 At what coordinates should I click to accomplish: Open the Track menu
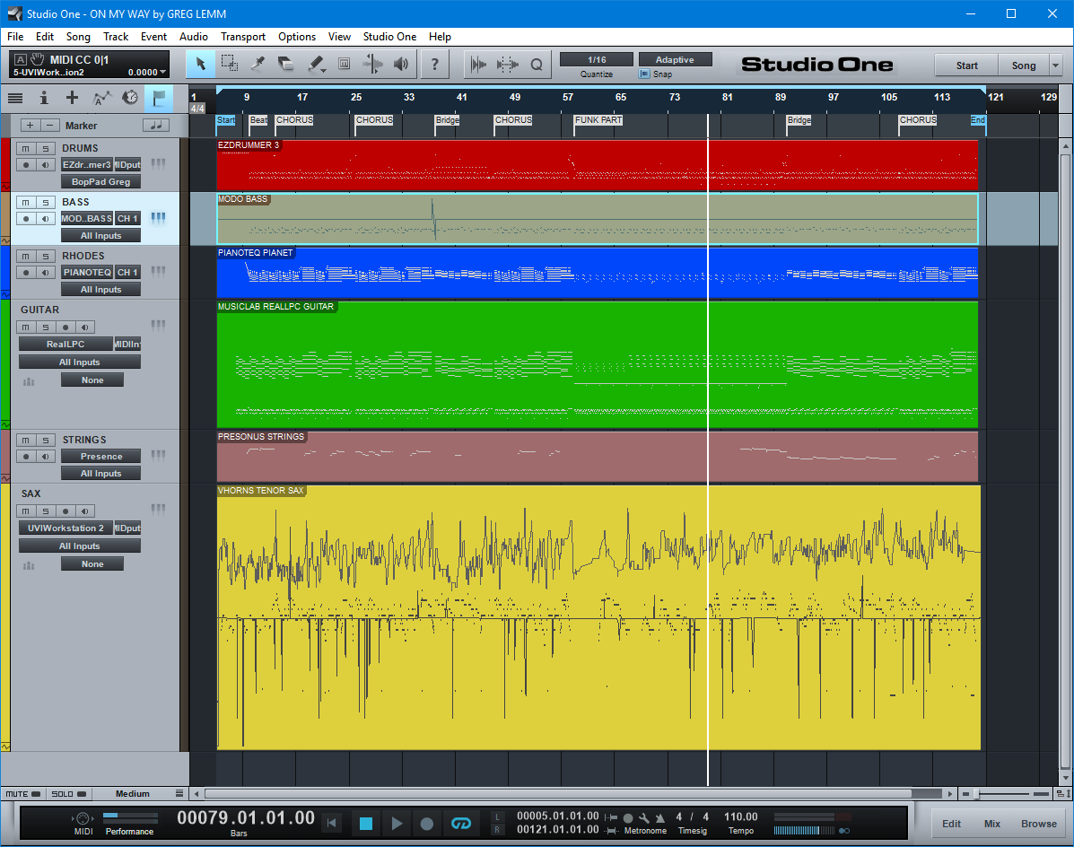tap(116, 36)
